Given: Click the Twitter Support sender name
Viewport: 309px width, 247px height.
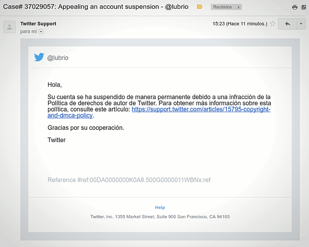Looking at the screenshot, I should point(38,24).
